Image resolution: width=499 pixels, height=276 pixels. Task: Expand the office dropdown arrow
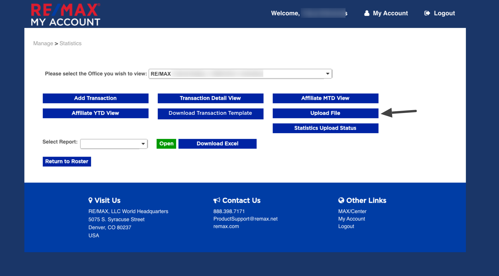[327, 74]
